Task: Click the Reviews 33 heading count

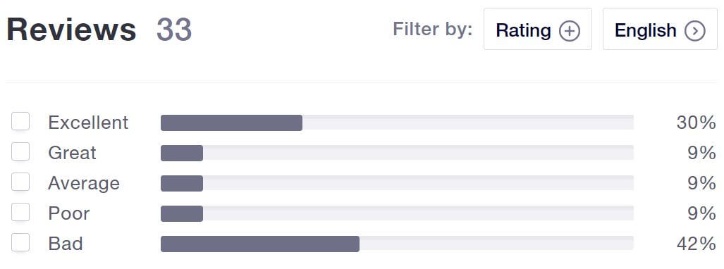Action: (174, 30)
